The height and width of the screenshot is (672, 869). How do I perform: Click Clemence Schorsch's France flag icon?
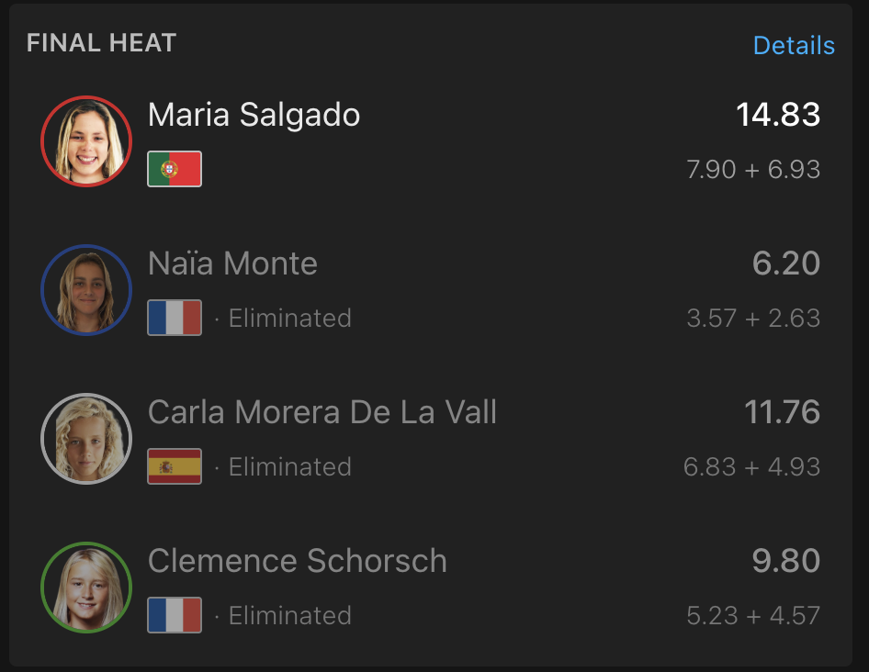pyautogui.click(x=175, y=615)
